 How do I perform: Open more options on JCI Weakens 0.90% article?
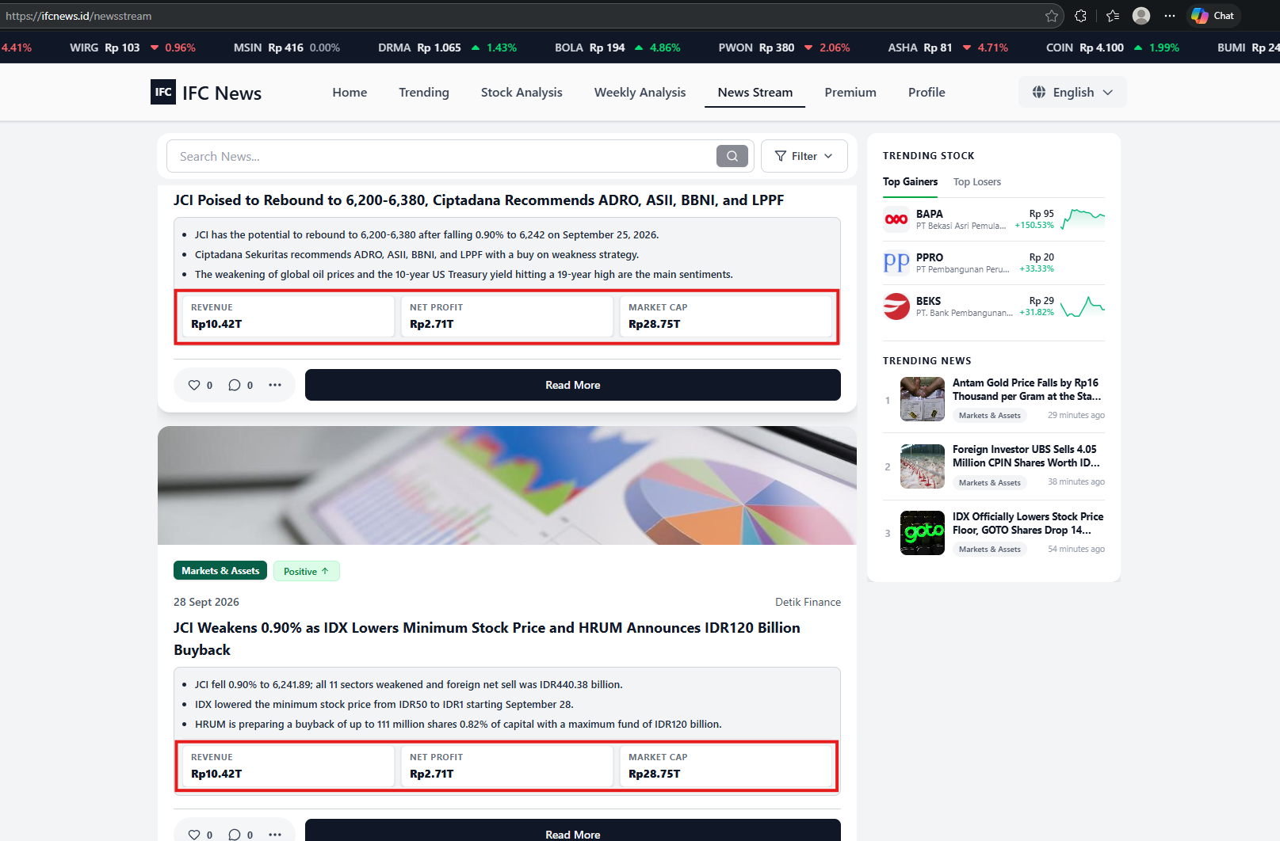(275, 835)
